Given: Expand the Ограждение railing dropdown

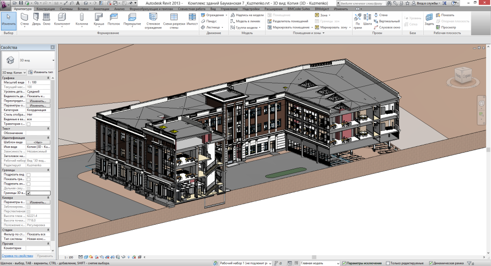Looking at the screenshot, I should click(x=226, y=15).
